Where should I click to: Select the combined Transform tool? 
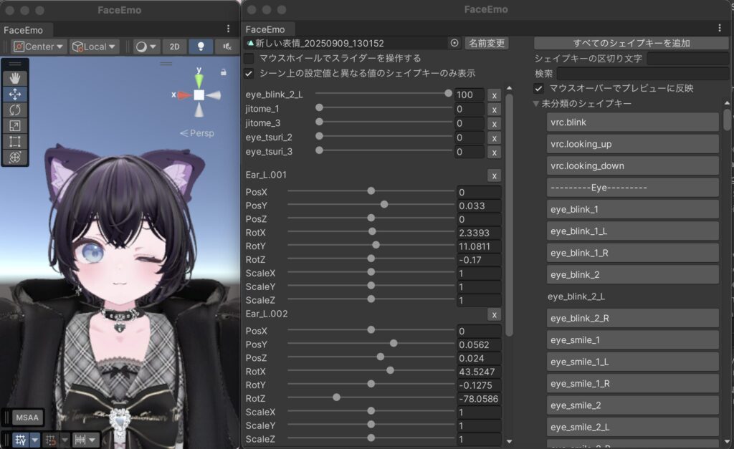pyautogui.click(x=15, y=157)
